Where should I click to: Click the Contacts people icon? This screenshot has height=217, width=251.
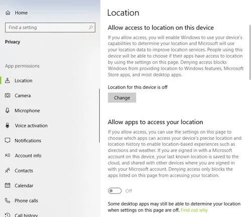[8, 170]
